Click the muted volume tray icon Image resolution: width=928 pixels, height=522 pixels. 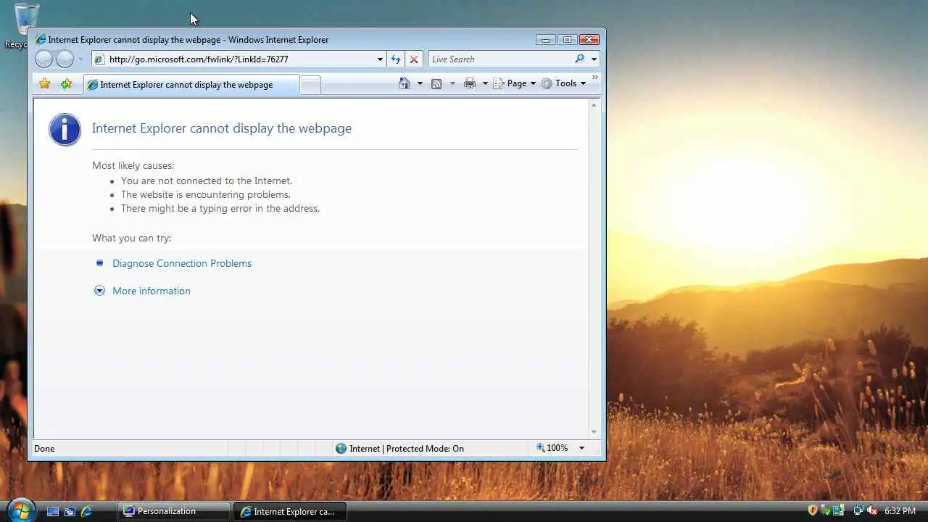(872, 510)
